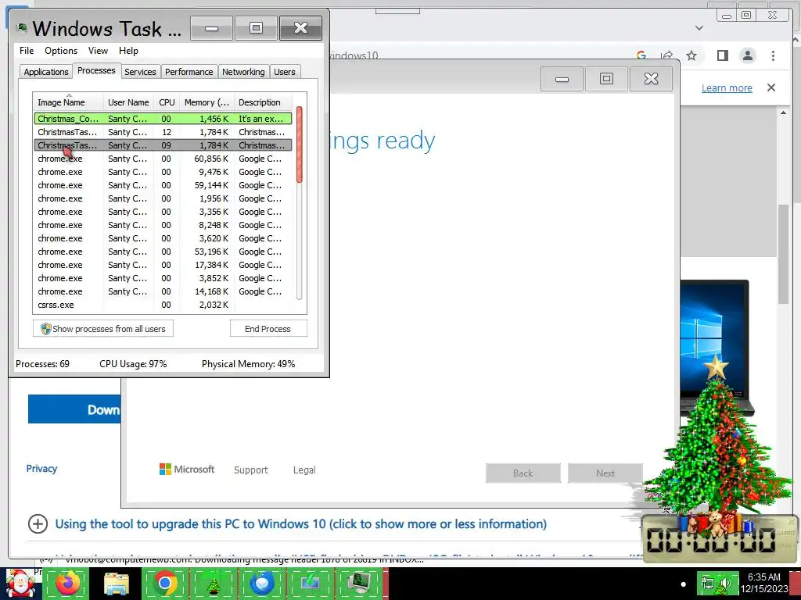This screenshot has width=801, height=600.
Task: Switch to the Networking tab
Action: [243, 72]
